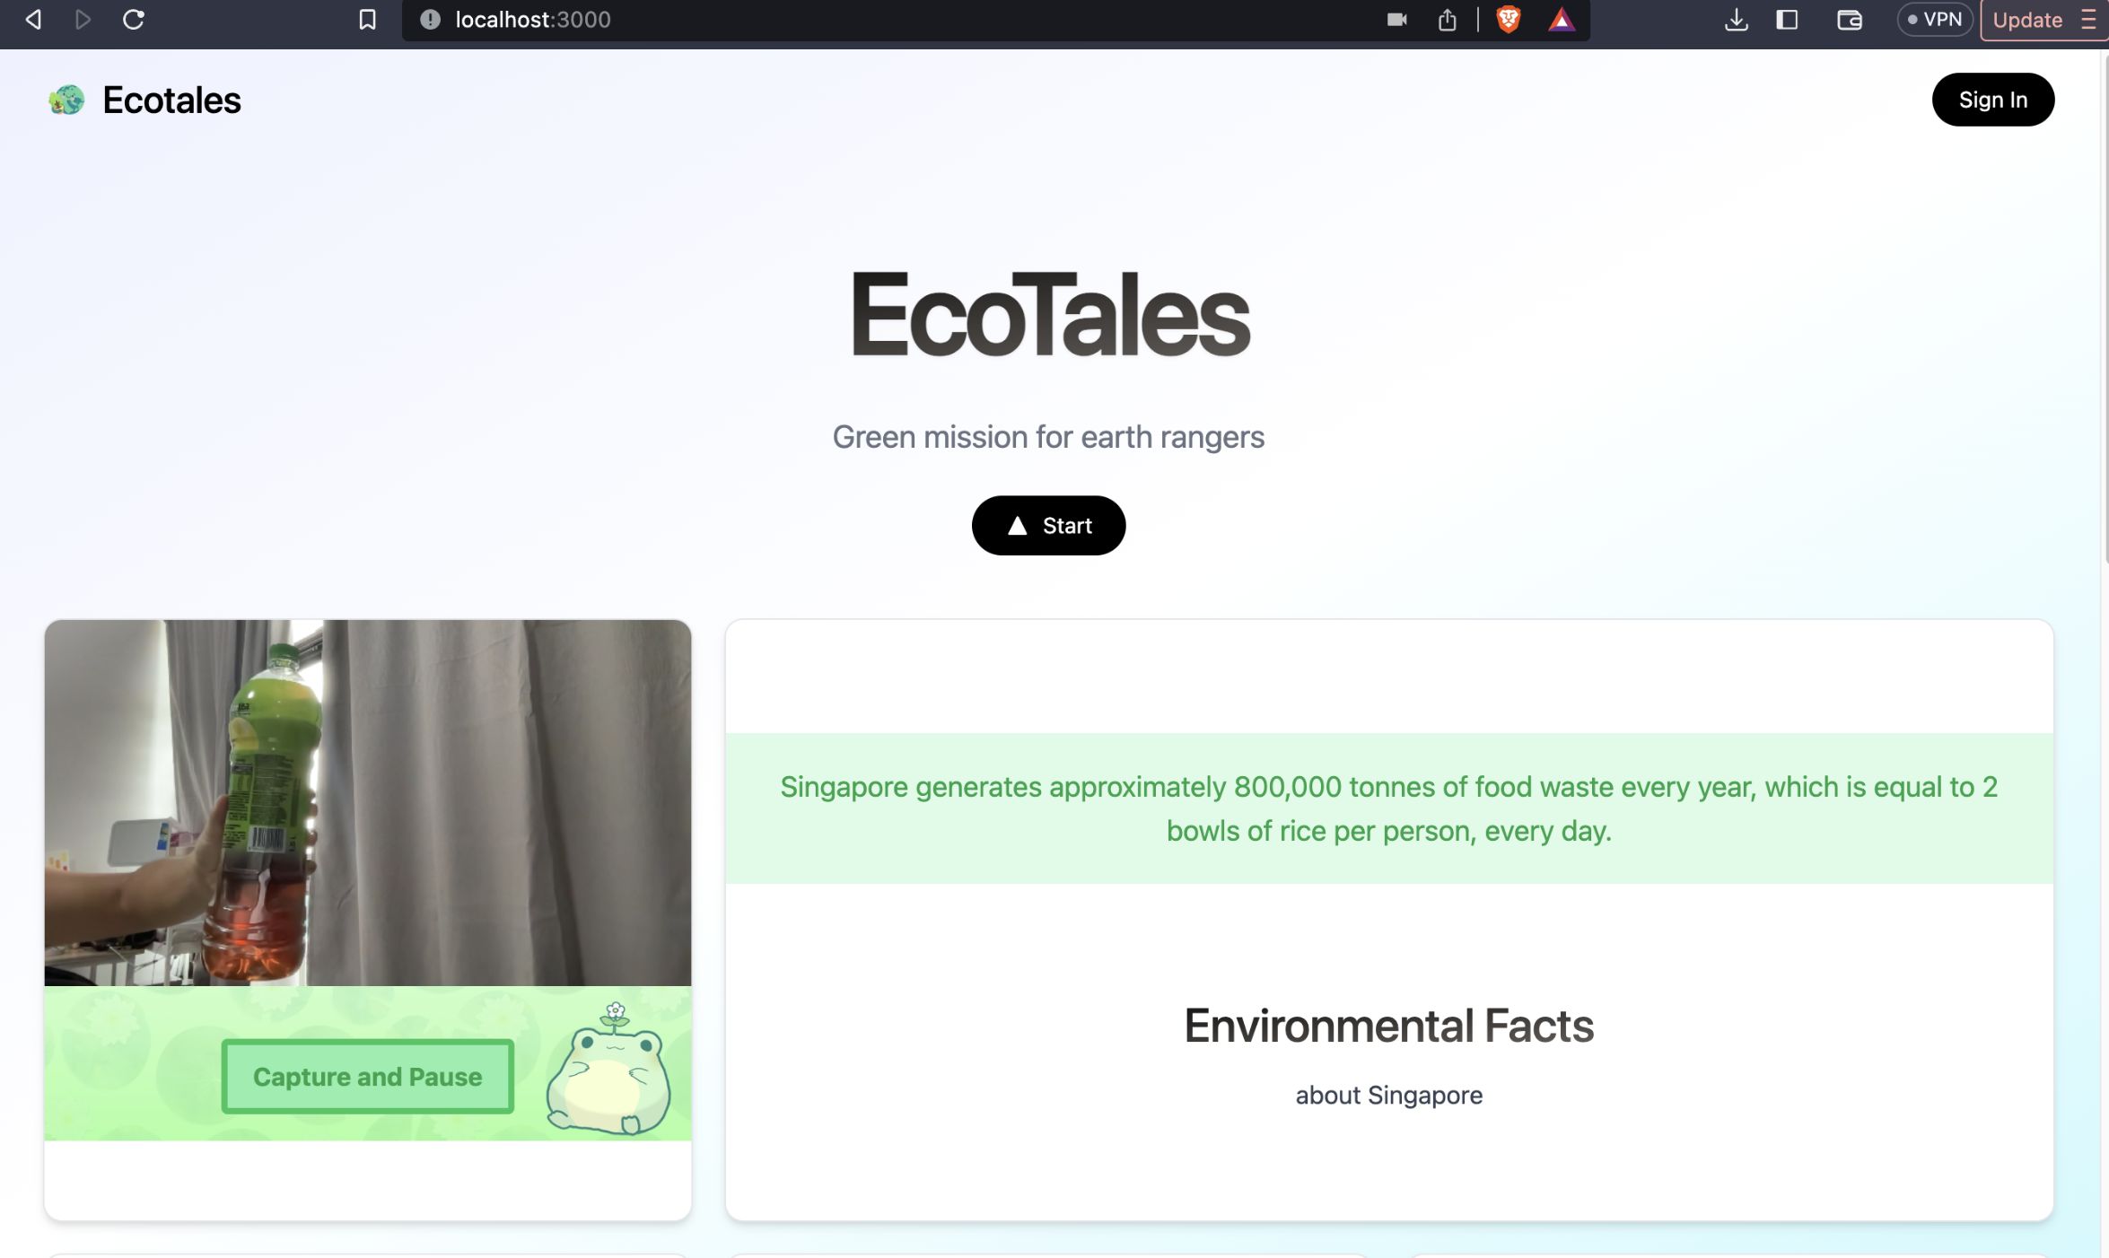2109x1258 pixels.
Task: Open the share icon in address bar
Action: pyautogui.click(x=1447, y=20)
